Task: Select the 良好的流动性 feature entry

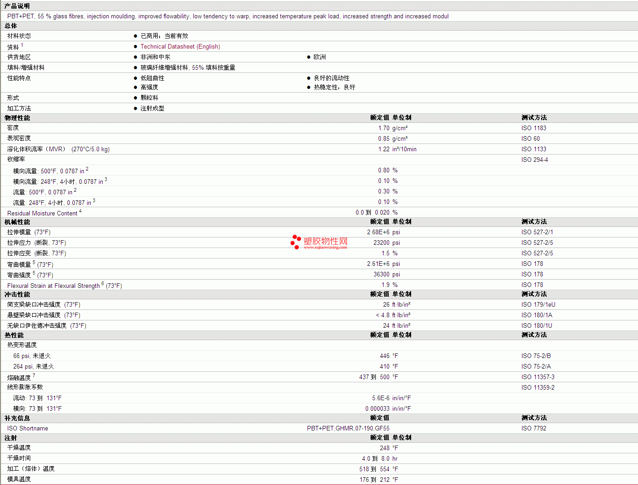Action: pos(332,78)
